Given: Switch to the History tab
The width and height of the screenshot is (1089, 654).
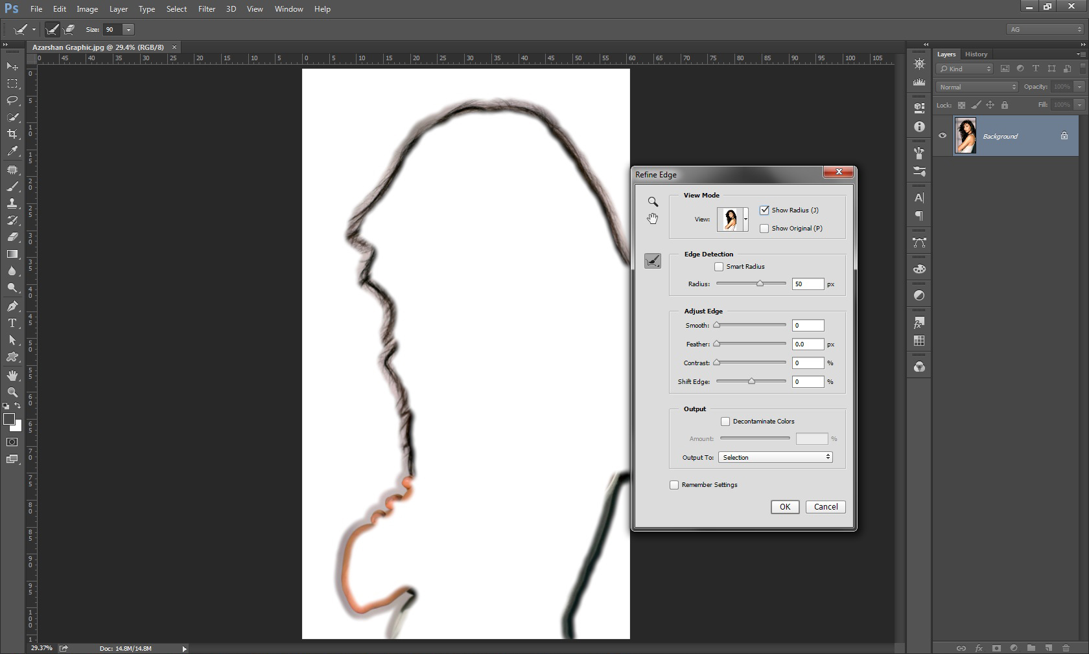Looking at the screenshot, I should pyautogui.click(x=976, y=54).
